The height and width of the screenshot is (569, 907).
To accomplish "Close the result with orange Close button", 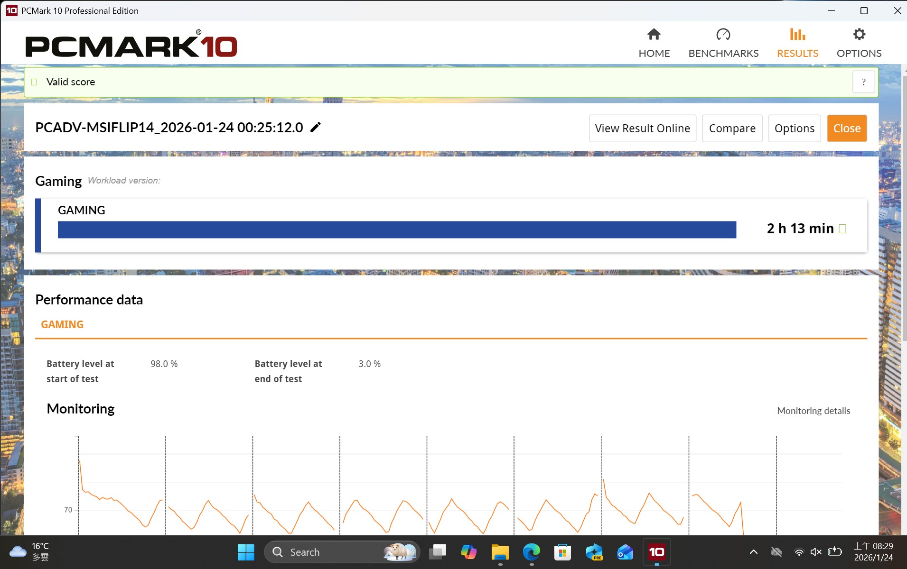I will click(846, 128).
